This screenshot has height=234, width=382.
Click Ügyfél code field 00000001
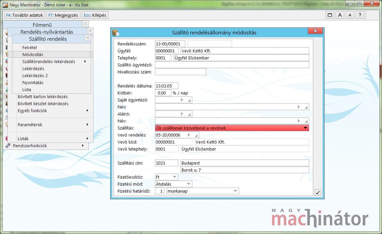click(x=167, y=51)
